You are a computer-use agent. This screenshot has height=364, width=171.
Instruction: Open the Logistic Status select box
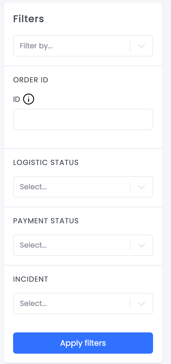83,187
